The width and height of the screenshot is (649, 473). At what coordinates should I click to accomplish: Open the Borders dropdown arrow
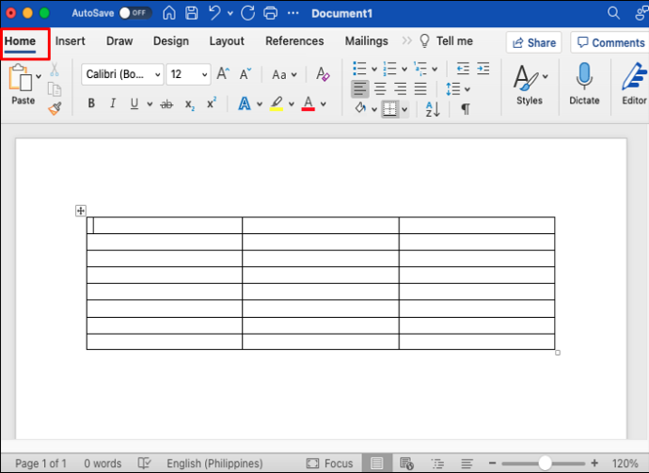coord(404,110)
